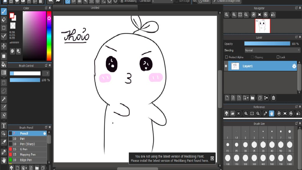Open the Correction value dropdown
Viewport: 302px width, 170px height.
(163, 1)
